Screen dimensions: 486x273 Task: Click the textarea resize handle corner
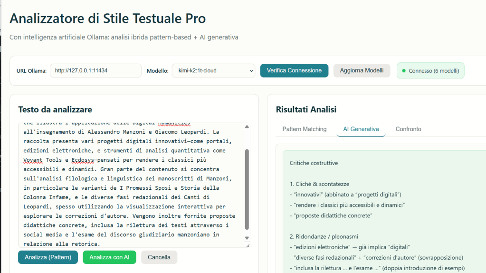[247, 244]
